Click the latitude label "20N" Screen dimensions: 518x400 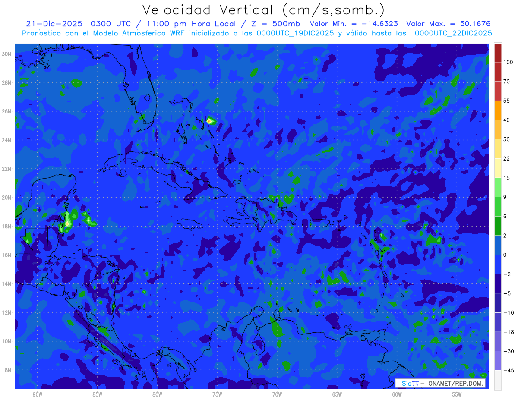pos(7,198)
